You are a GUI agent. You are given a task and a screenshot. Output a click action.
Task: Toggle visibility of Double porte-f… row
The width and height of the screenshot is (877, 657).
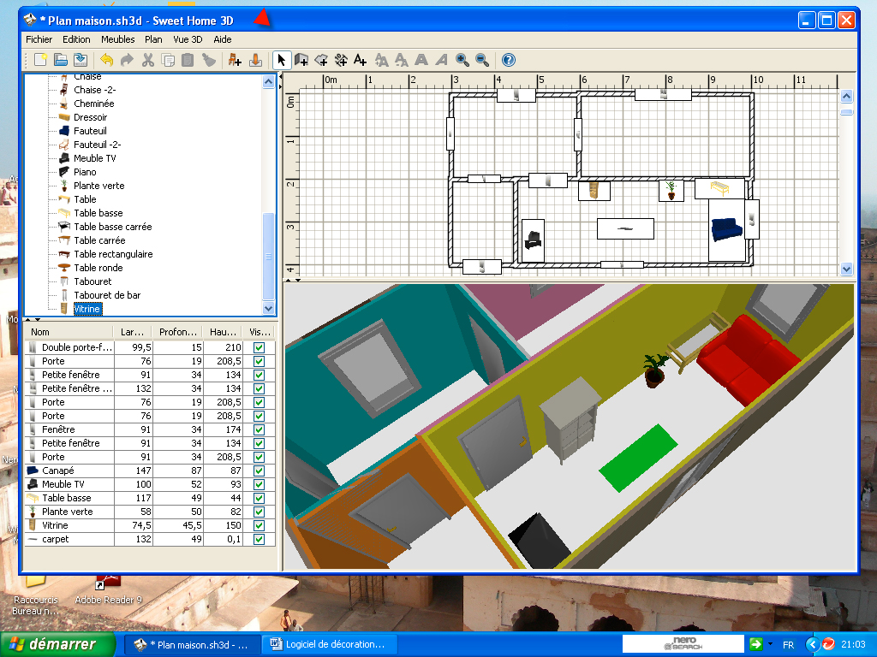click(259, 347)
